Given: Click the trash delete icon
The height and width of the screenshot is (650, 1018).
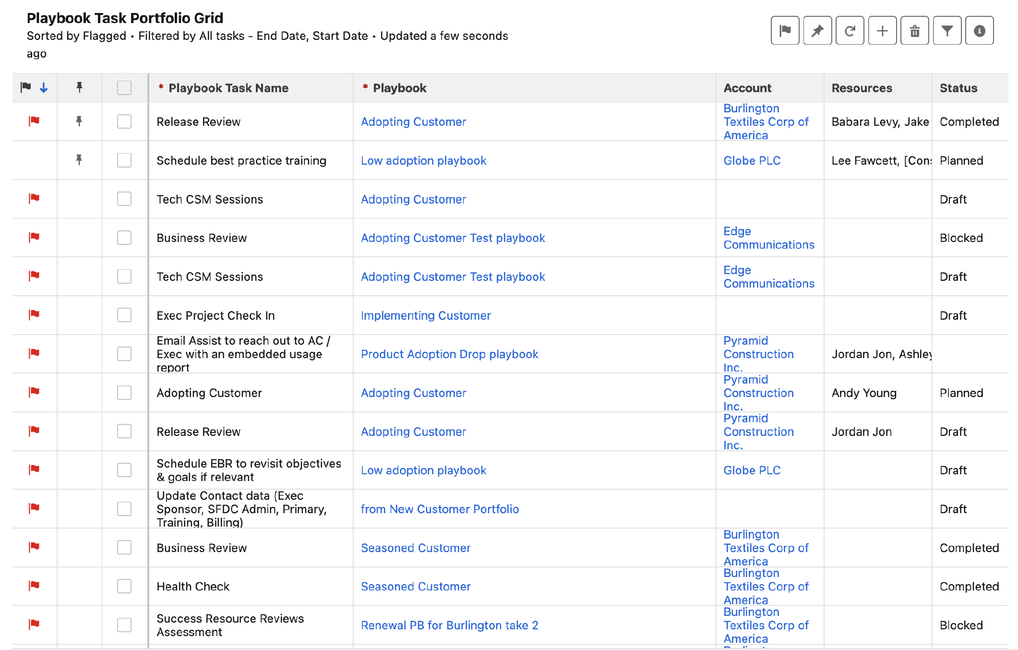Looking at the screenshot, I should (x=915, y=31).
